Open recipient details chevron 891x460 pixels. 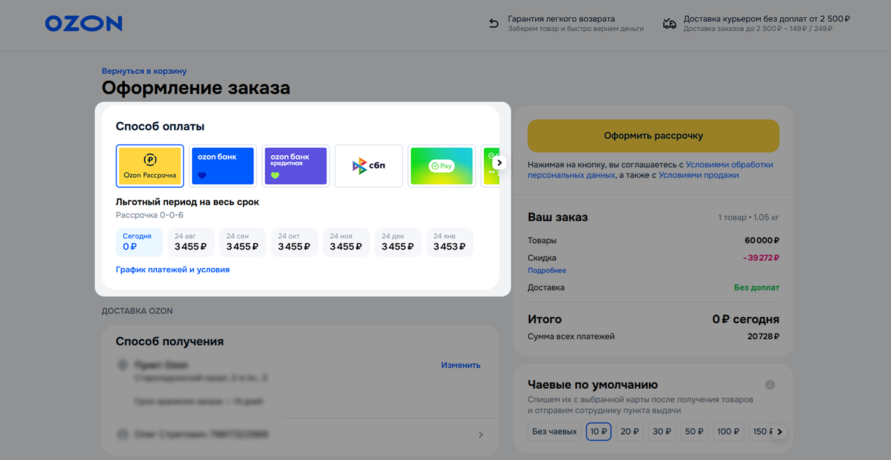tap(481, 435)
